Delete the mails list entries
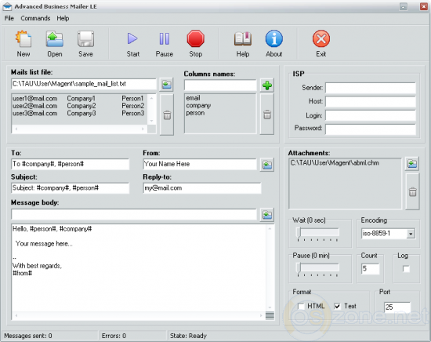Screen dimensions: 431x342 pyautogui.click(x=167, y=115)
